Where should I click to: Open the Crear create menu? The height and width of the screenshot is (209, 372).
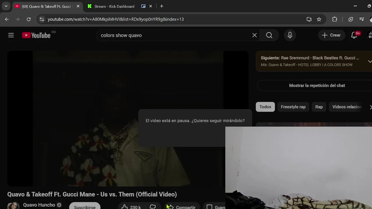coord(331,35)
